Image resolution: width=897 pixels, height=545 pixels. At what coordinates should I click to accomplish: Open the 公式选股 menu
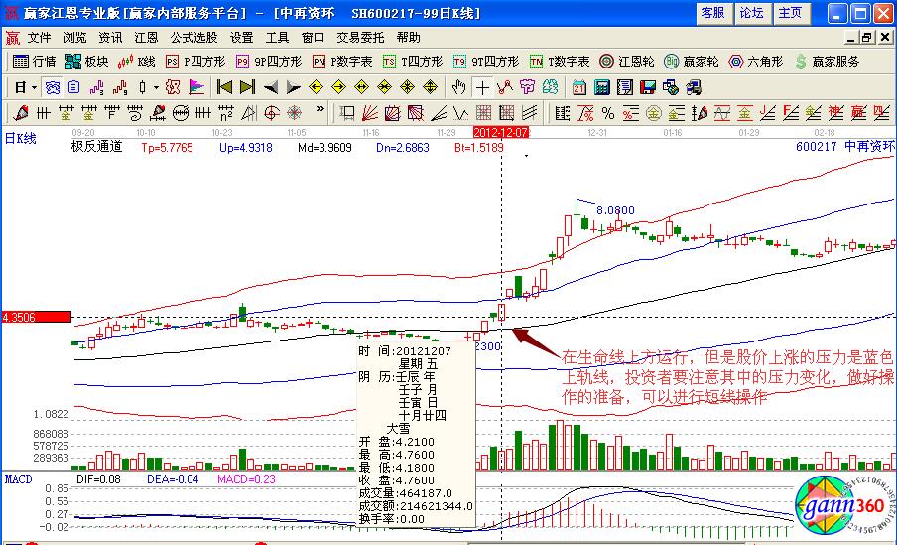(193, 37)
